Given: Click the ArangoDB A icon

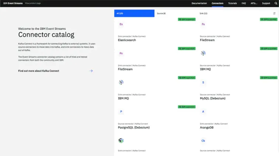Looking at the screenshot, I should pyautogui.click(x=203, y=112).
